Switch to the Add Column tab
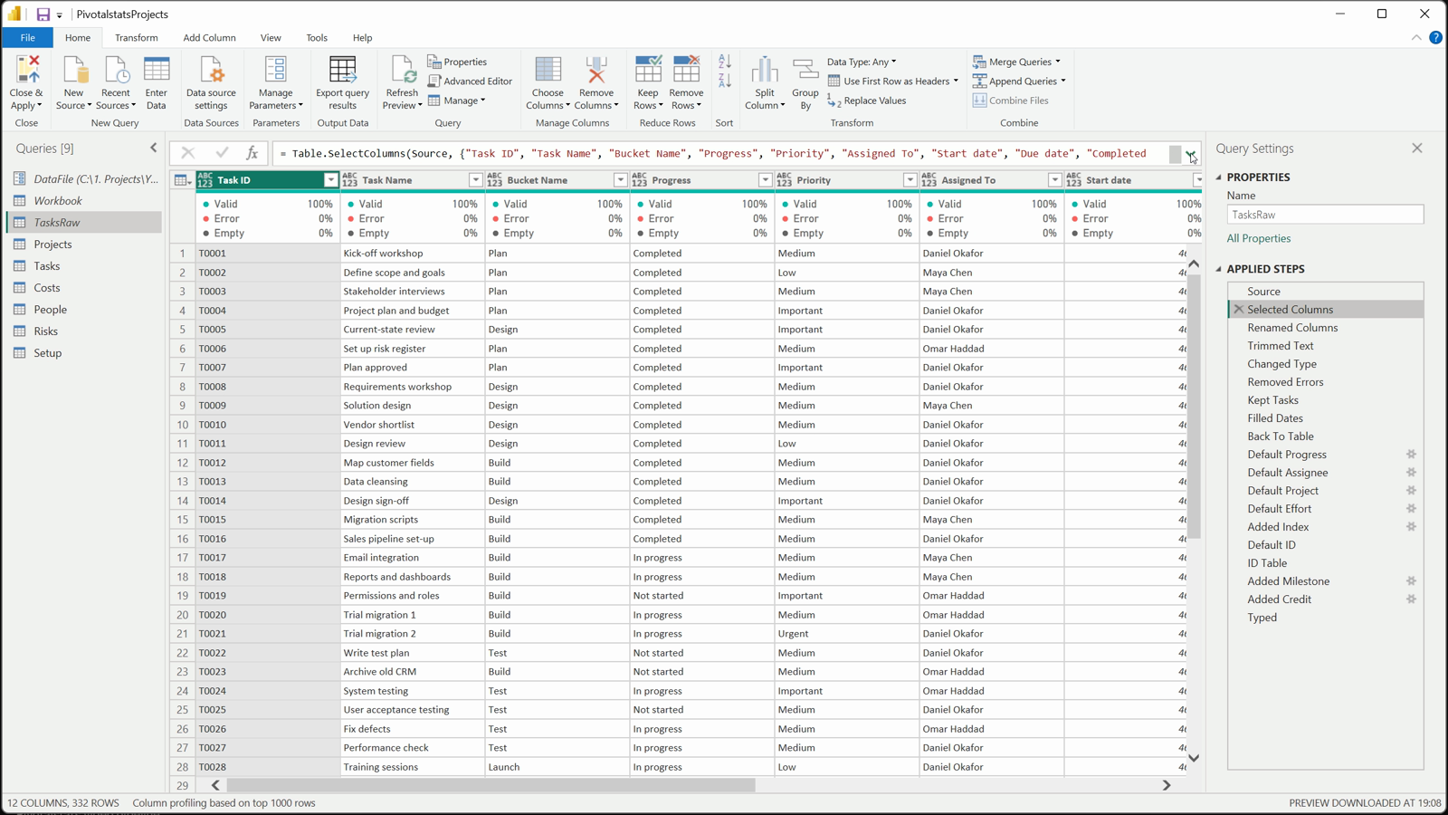Viewport: 1448px width, 815px height. pyautogui.click(x=209, y=38)
